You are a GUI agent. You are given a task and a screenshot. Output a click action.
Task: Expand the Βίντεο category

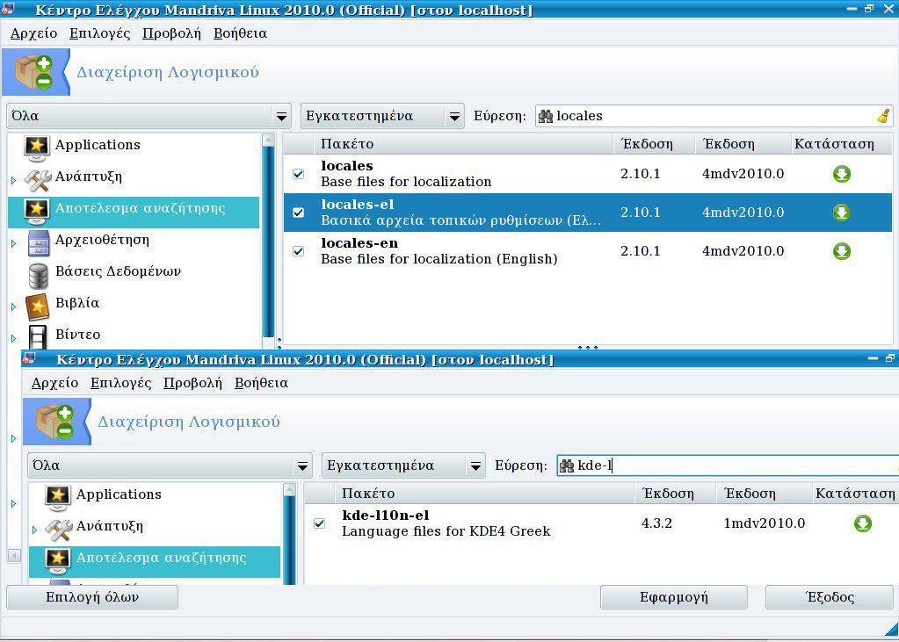(14, 338)
